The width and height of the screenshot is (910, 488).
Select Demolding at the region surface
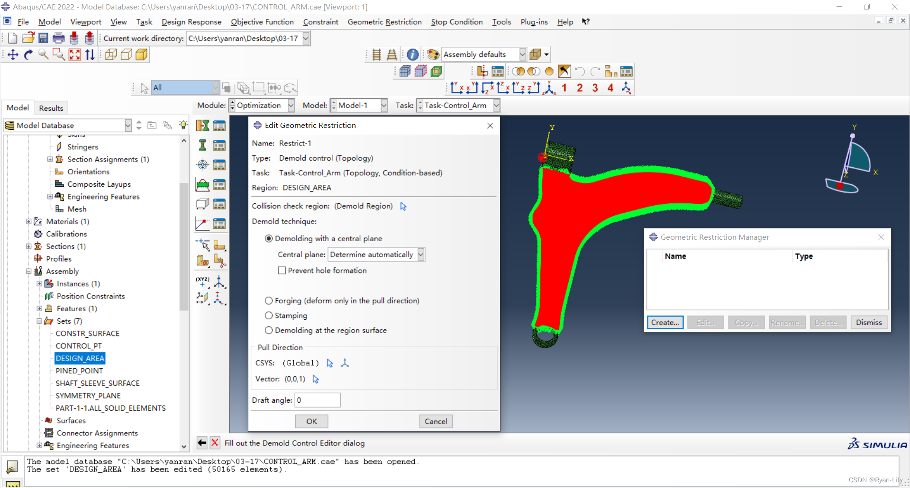(269, 330)
